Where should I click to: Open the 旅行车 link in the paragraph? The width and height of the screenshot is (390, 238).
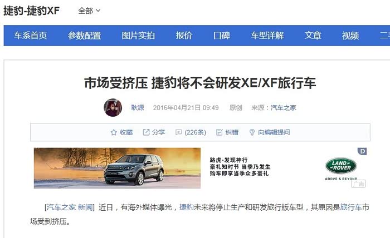[x=350, y=207]
